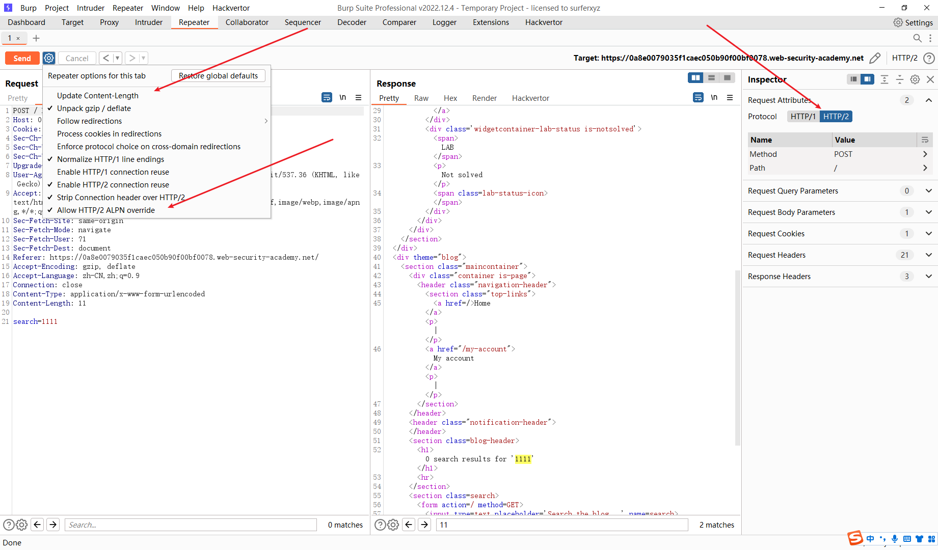The width and height of the screenshot is (938, 550).
Task: Open request editor hamburger menu
Action: pyautogui.click(x=359, y=97)
